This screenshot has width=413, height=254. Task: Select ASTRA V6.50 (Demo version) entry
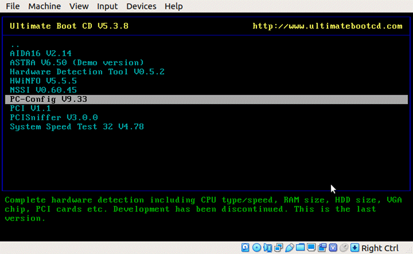(x=77, y=63)
